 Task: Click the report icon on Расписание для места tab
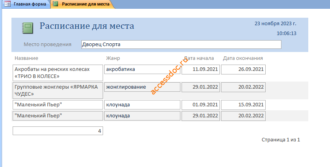(x=56, y=4)
